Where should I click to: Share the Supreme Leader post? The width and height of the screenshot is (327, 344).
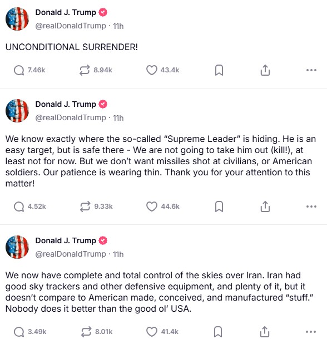265,207
